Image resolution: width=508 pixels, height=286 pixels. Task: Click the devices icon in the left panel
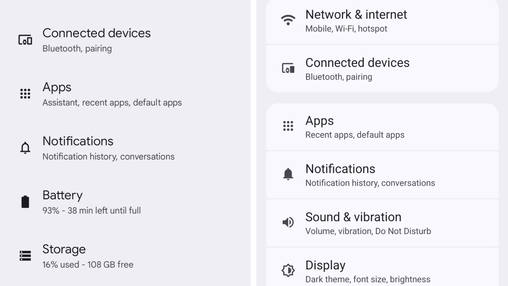pyautogui.click(x=25, y=40)
